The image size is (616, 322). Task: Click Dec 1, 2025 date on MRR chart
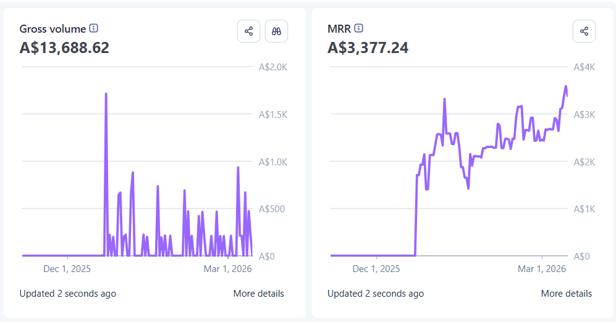coord(376,269)
